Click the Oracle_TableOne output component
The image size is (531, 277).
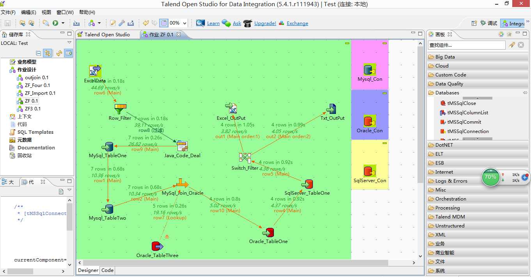click(x=268, y=233)
